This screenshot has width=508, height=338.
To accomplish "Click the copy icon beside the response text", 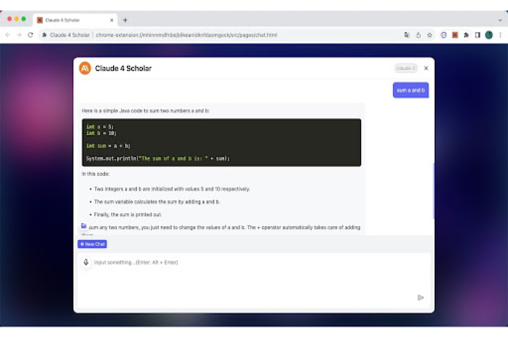I will click(x=84, y=226).
